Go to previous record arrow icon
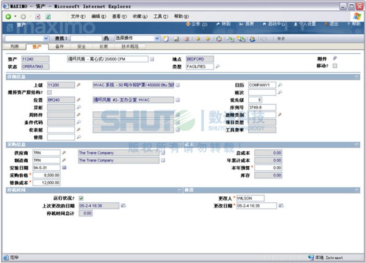This screenshot has width=366, height=263. point(198,39)
